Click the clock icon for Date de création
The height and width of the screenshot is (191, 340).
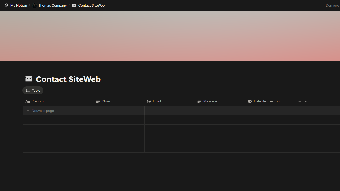point(250,101)
